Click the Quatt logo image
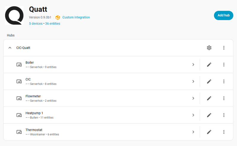 click(x=14, y=15)
